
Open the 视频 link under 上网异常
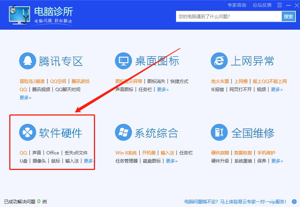[x=261, y=89]
